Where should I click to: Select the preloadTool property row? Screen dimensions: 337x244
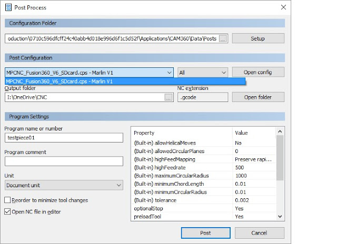pos(204,216)
